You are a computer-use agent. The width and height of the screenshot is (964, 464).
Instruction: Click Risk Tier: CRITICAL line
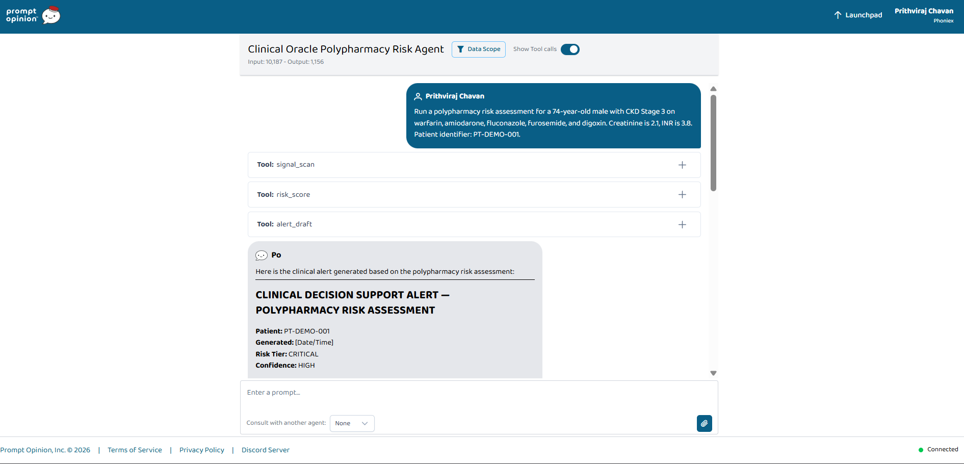(x=287, y=354)
